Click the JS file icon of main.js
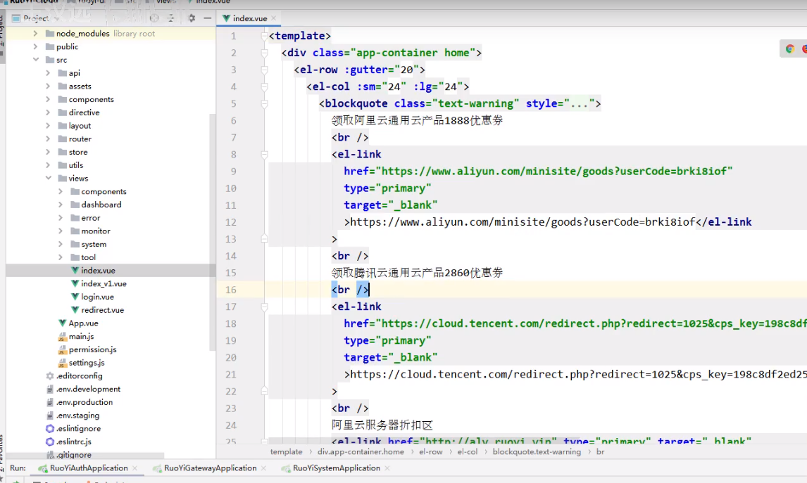 click(62, 337)
